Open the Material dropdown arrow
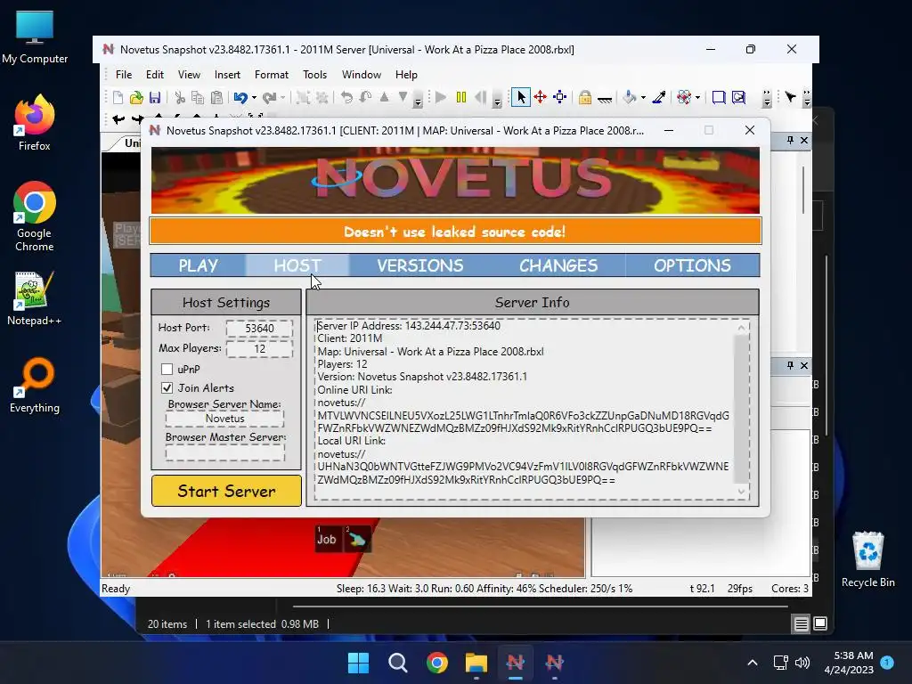Viewport: 912px width, 684px height. coord(697,98)
